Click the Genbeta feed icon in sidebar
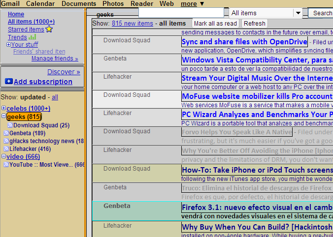Screen dimensions: 333x237 tap(6, 133)
